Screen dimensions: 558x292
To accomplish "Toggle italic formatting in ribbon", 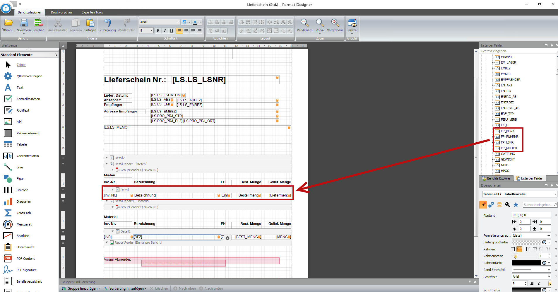I will tap(165, 31).
